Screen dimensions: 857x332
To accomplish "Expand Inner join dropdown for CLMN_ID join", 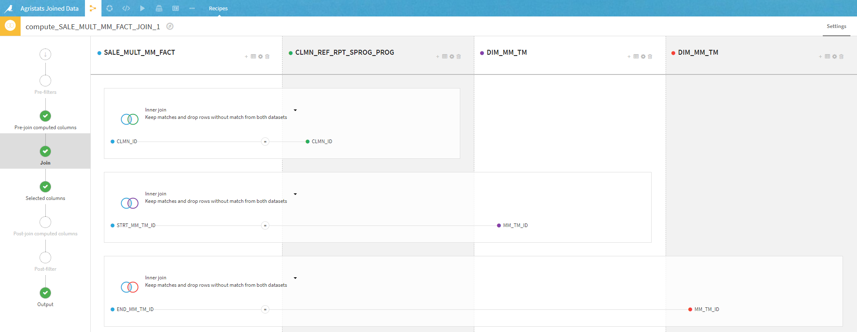I will click(x=295, y=110).
